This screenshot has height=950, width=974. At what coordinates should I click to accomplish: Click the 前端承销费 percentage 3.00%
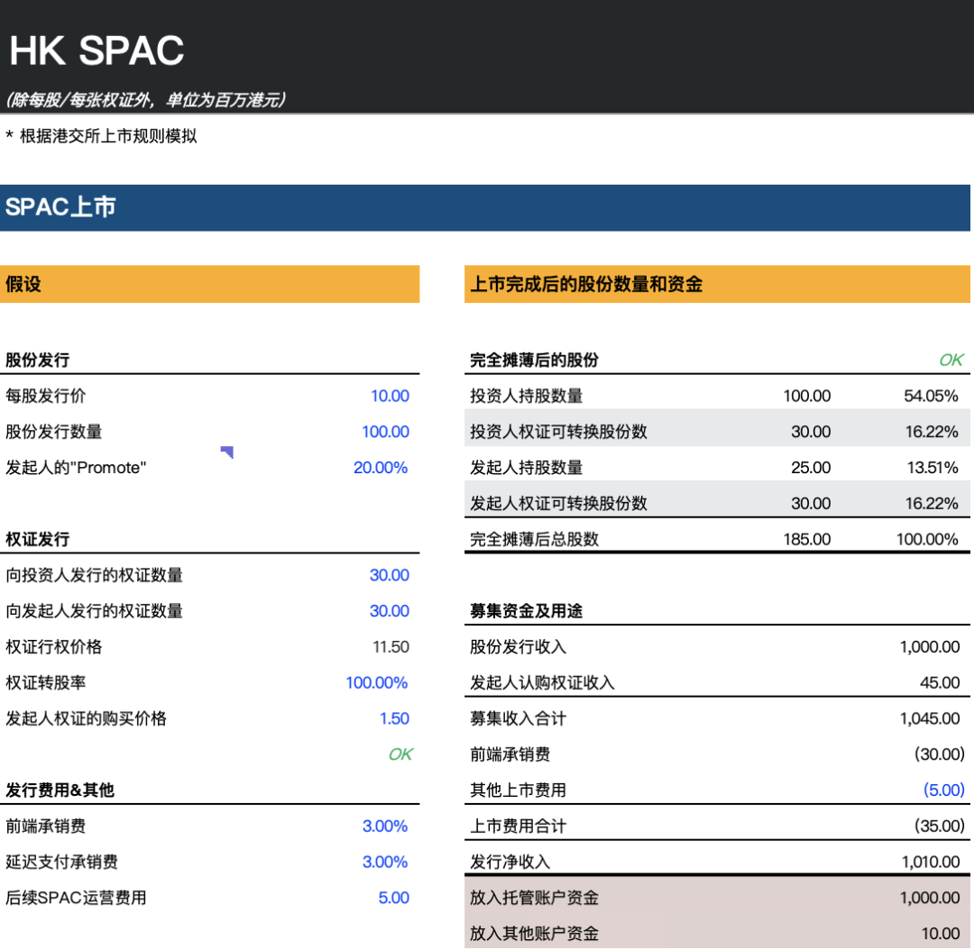click(385, 826)
